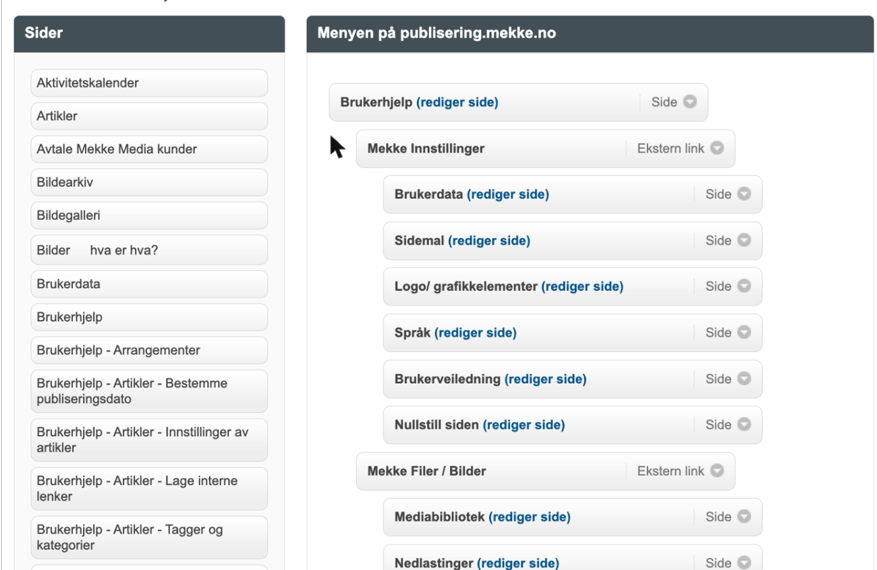Select Brukerdata in the Sider list
Image resolution: width=877 pixels, height=570 pixels.
149,284
